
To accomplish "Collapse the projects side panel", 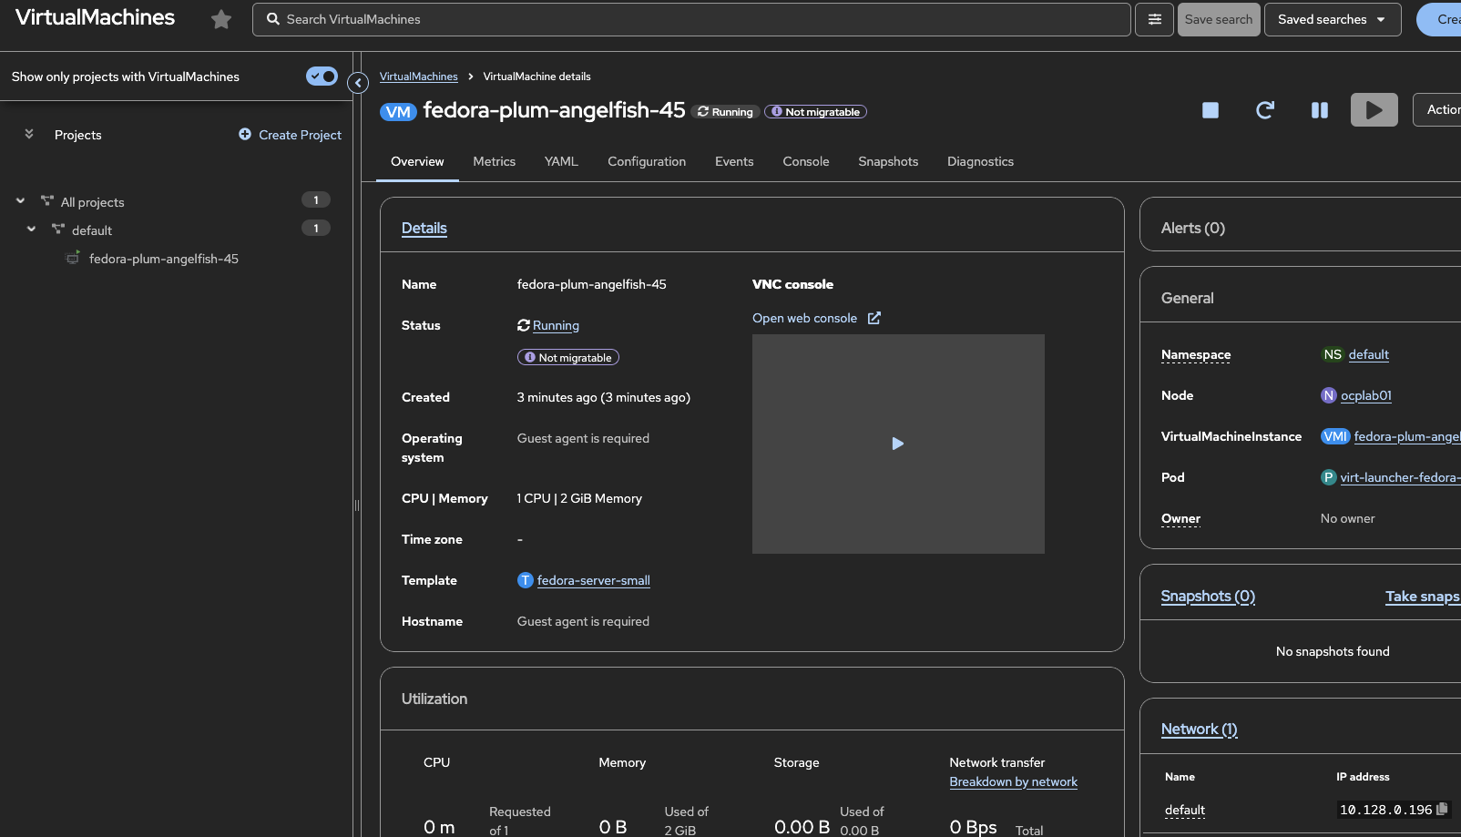I will point(358,83).
